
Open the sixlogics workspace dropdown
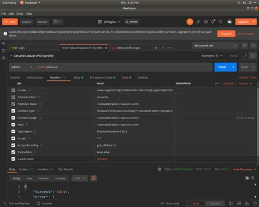click(109, 22)
